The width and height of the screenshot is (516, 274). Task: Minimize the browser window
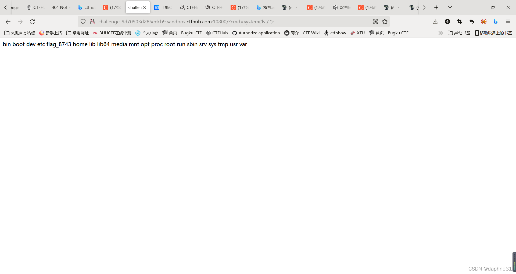pos(478,8)
